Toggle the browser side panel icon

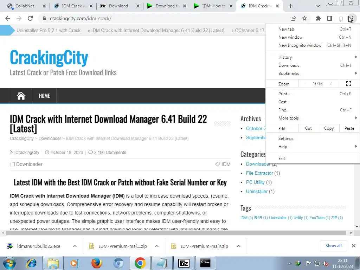(x=330, y=18)
